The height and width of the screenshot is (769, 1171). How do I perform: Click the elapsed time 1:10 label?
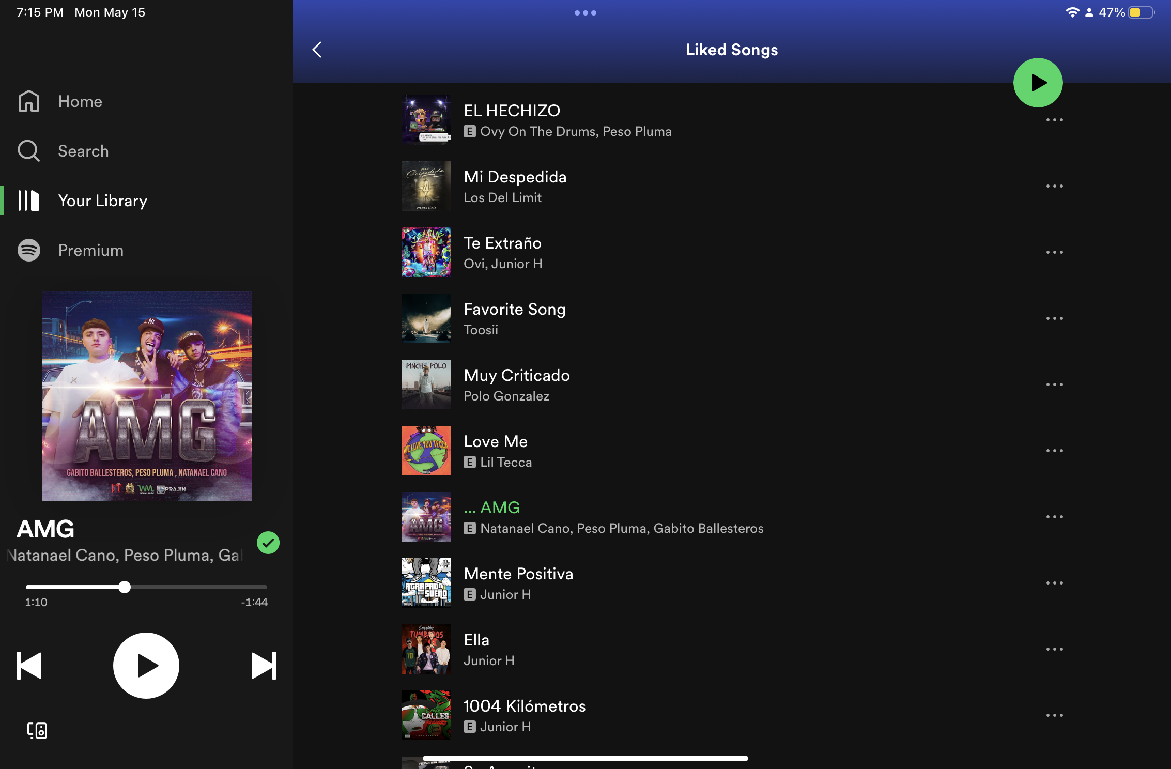[x=36, y=602]
